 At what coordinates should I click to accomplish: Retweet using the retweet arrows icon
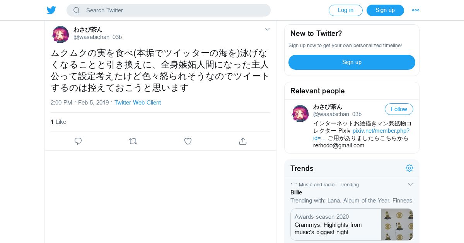tap(133, 141)
